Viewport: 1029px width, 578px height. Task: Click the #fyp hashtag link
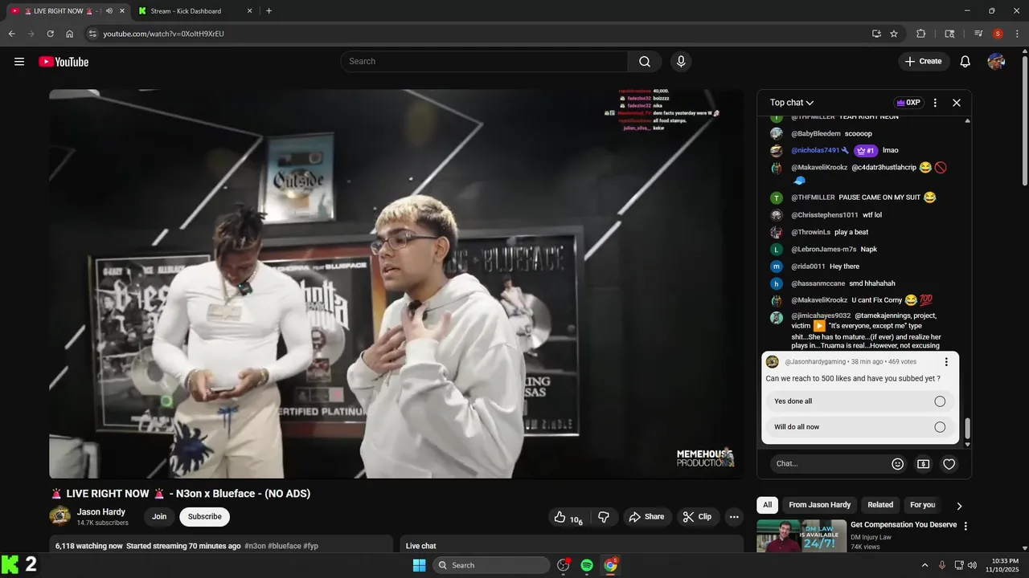310,546
